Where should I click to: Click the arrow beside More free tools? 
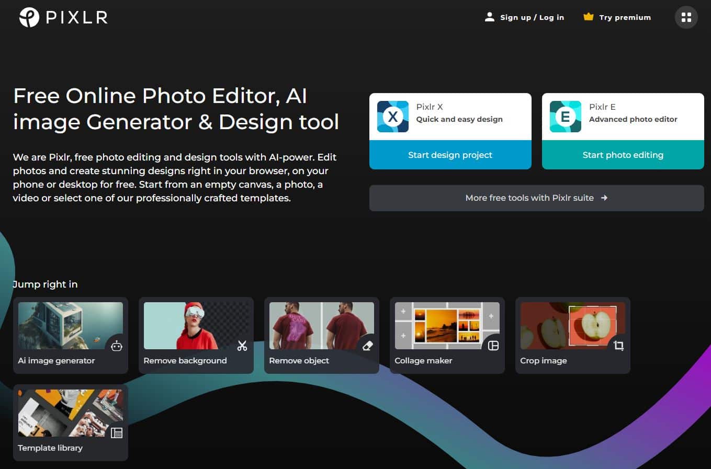(604, 198)
